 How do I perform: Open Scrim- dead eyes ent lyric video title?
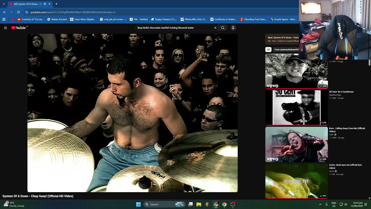point(345,166)
